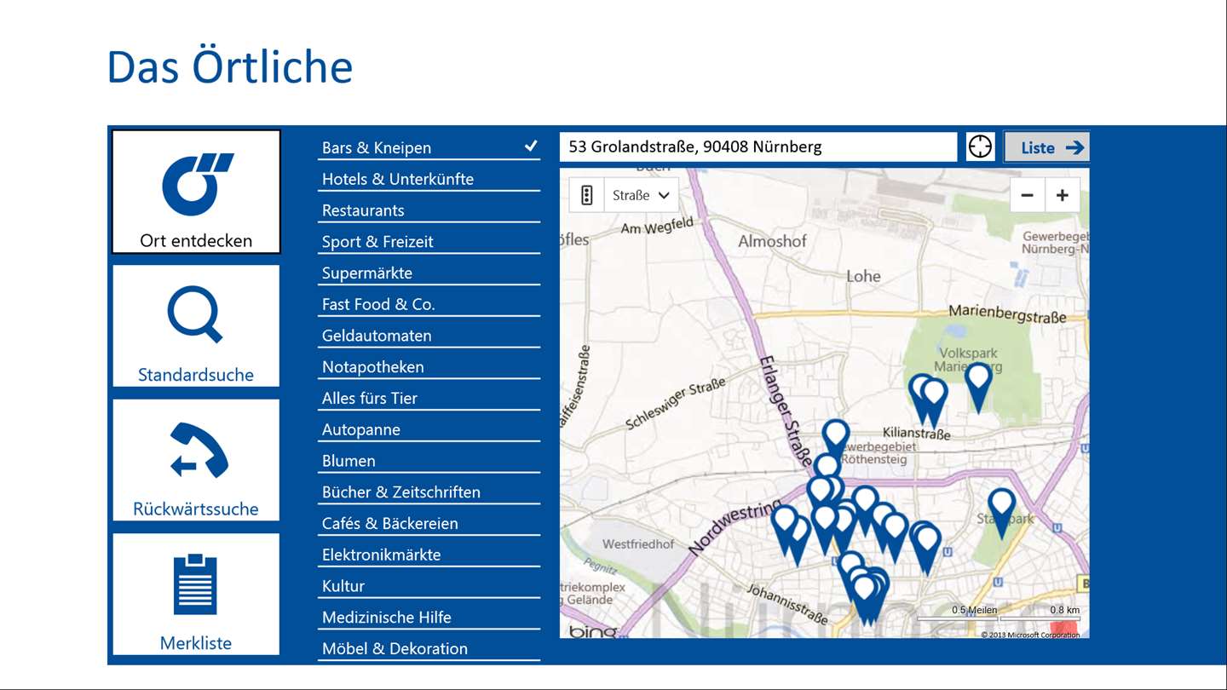
Task: Select Fast Food & Co. category
Action: [x=429, y=304]
